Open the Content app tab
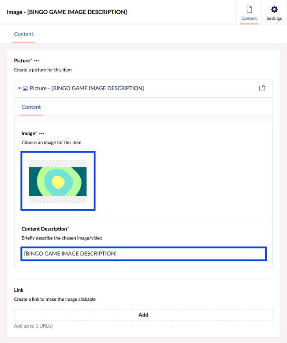The width and height of the screenshot is (287, 343). (249, 13)
